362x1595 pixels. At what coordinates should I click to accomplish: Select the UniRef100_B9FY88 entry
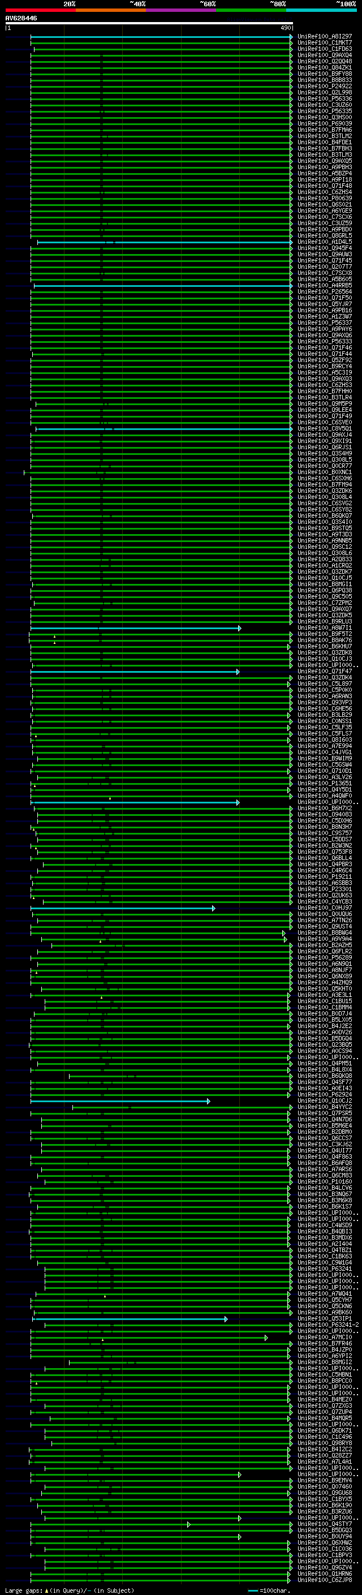point(324,74)
